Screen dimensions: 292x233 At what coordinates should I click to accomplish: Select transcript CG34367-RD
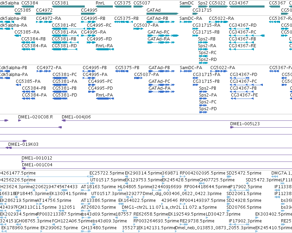239,29
